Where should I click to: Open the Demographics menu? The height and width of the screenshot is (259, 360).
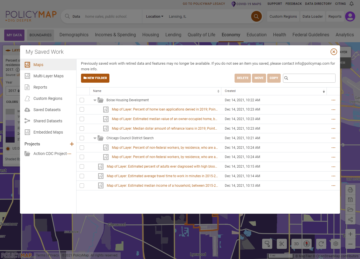74,35
